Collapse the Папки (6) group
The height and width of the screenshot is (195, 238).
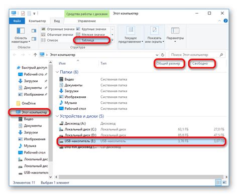(57, 72)
